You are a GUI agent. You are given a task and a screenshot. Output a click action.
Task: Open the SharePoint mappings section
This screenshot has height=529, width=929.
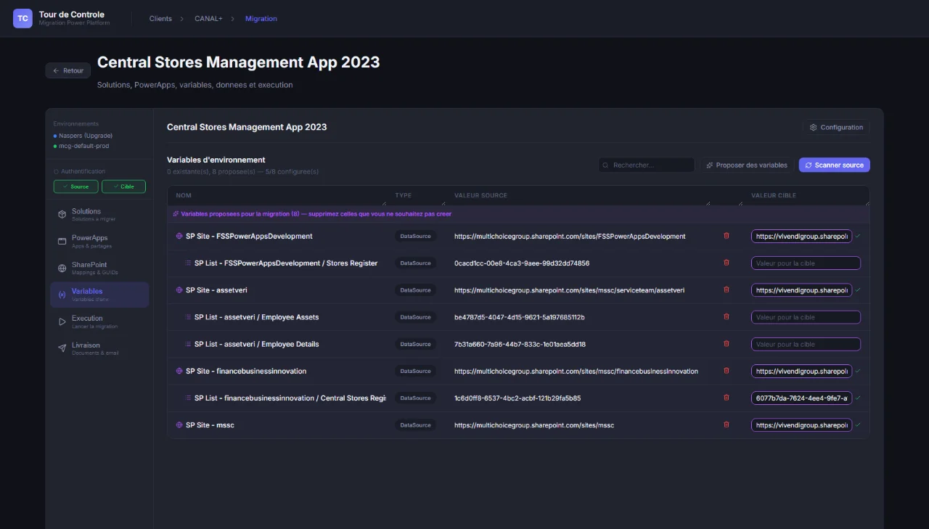click(x=99, y=268)
